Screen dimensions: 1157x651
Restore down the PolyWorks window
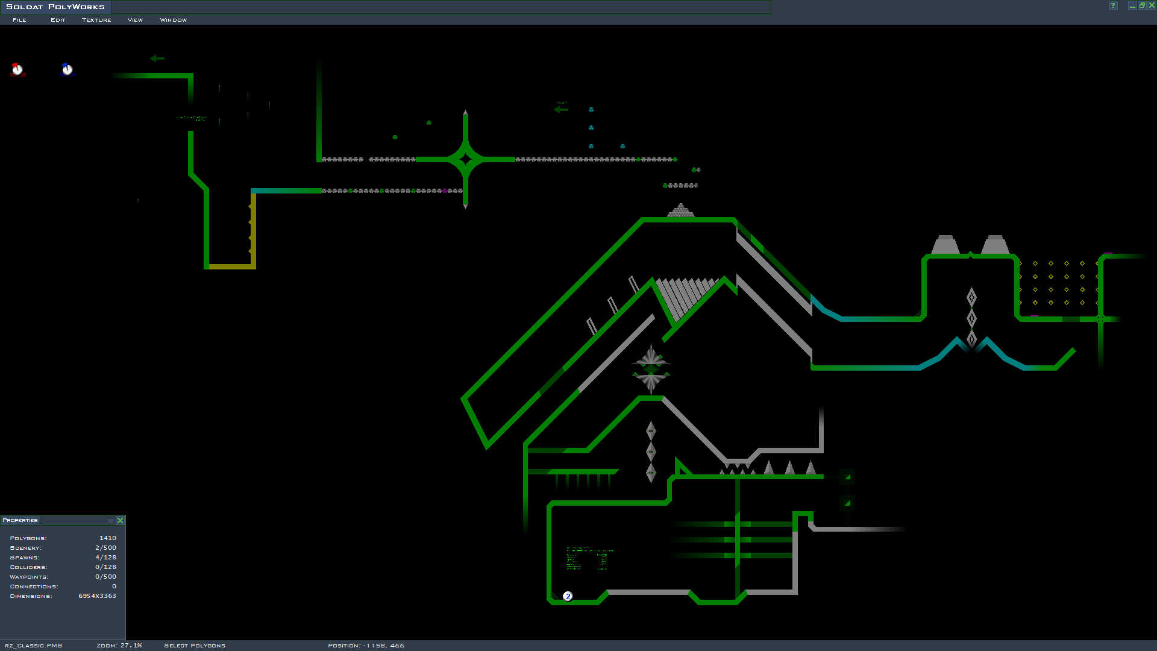pyautogui.click(x=1142, y=5)
